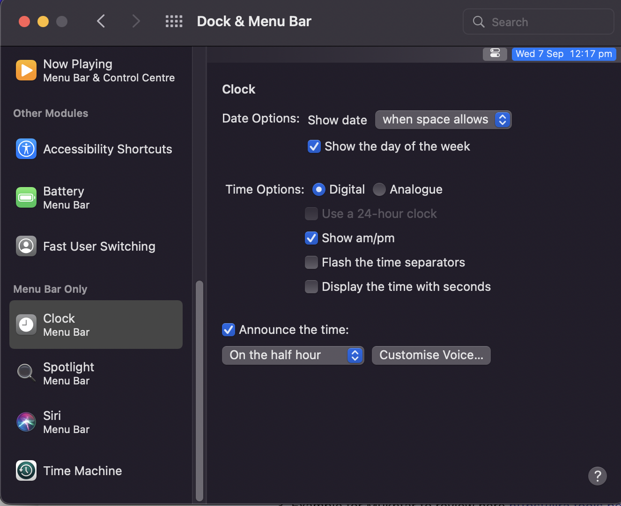Click the sidebar scrollbar thumb
The image size is (621, 506).
click(x=200, y=390)
